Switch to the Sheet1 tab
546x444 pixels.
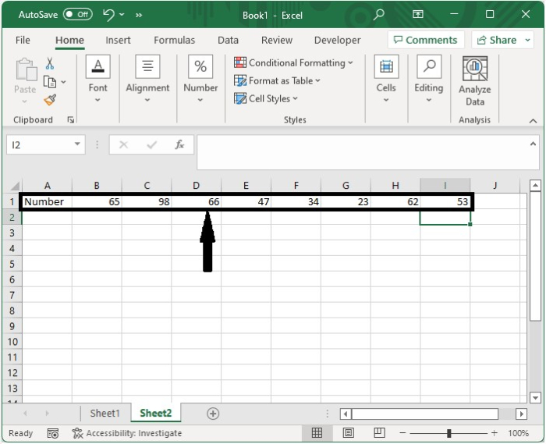[x=105, y=414]
